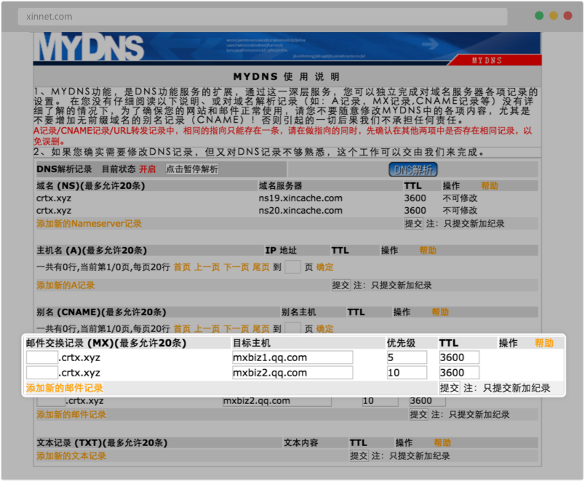Open 添加新的Nameserver记录 link

pos(89,224)
